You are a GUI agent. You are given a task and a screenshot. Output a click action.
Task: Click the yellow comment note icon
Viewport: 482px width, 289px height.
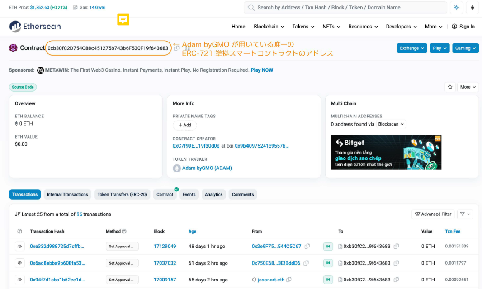tap(123, 19)
